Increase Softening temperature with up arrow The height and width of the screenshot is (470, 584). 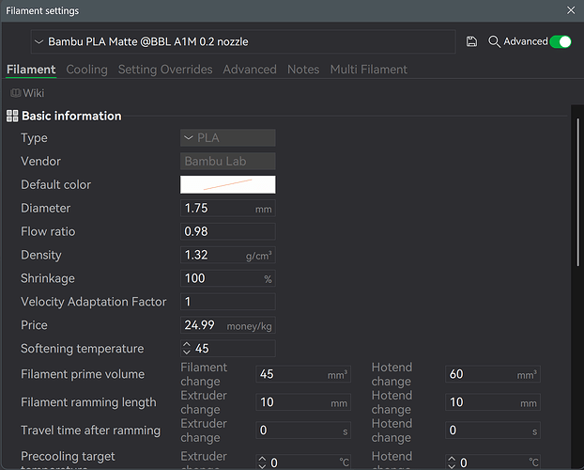pyautogui.click(x=187, y=345)
